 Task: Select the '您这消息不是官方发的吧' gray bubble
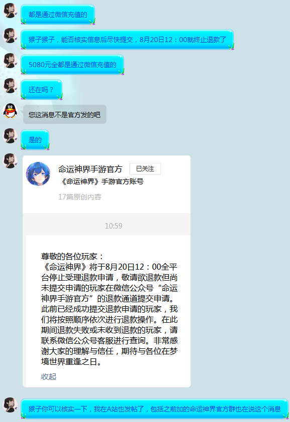tap(65, 114)
